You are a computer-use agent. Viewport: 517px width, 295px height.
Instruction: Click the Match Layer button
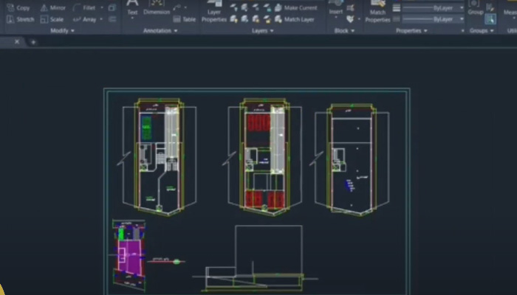click(x=294, y=19)
